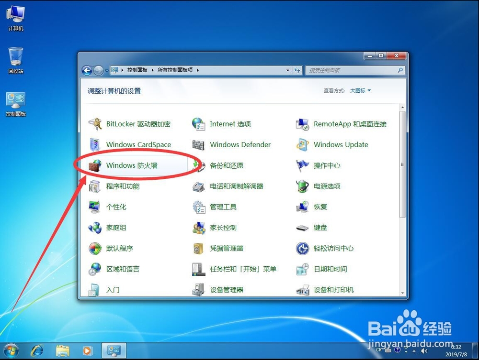Open 恢复 recovery icon
The width and height of the screenshot is (479, 360).
pos(303,207)
